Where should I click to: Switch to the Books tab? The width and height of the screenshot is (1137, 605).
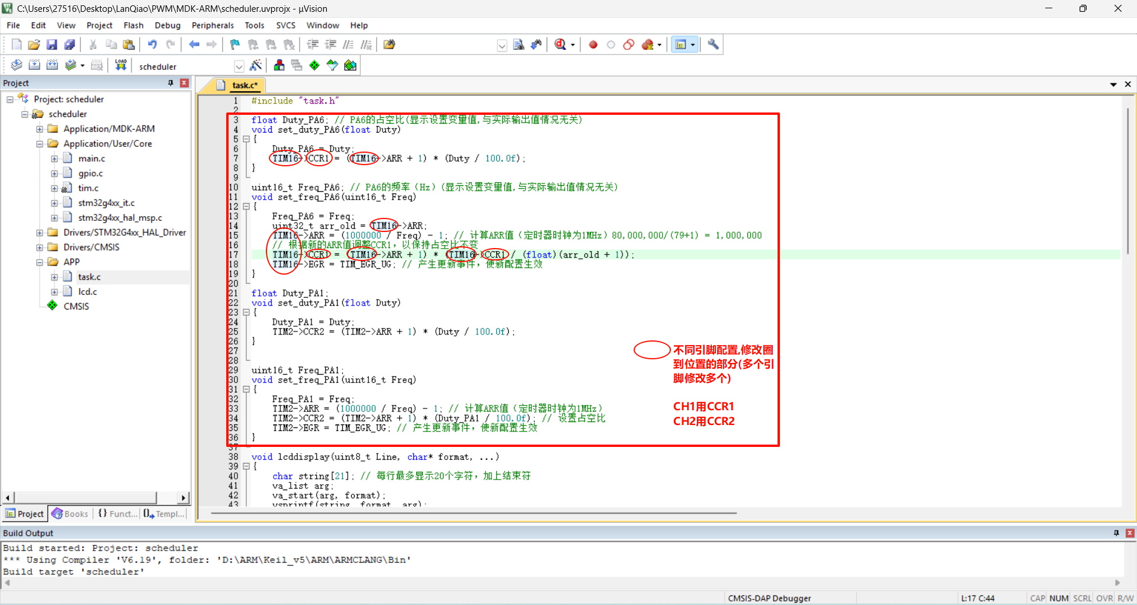70,514
